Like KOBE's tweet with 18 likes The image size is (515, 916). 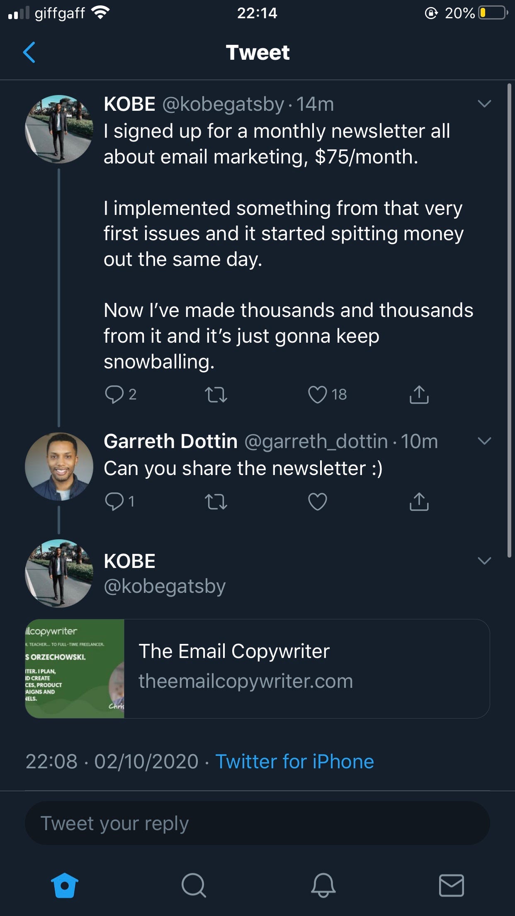(x=318, y=395)
